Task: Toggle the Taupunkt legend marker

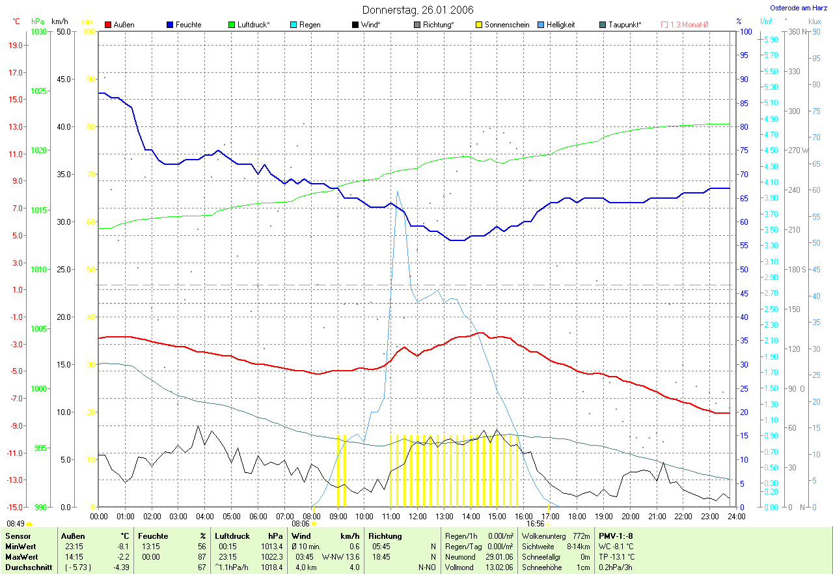Action: [x=603, y=25]
